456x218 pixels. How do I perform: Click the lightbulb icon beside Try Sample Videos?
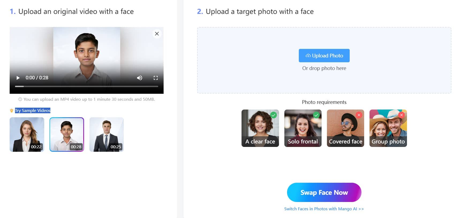(12, 111)
